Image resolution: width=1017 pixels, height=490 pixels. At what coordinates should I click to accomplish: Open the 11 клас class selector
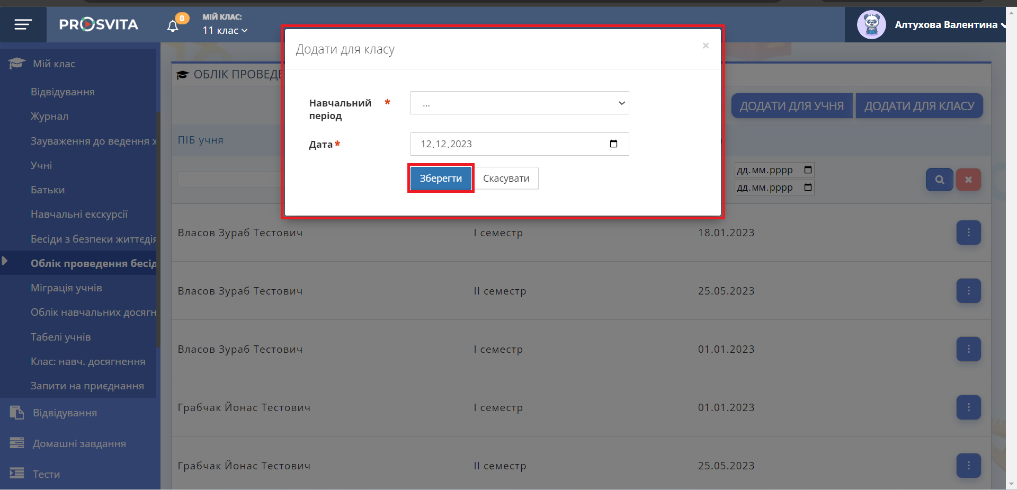225,31
